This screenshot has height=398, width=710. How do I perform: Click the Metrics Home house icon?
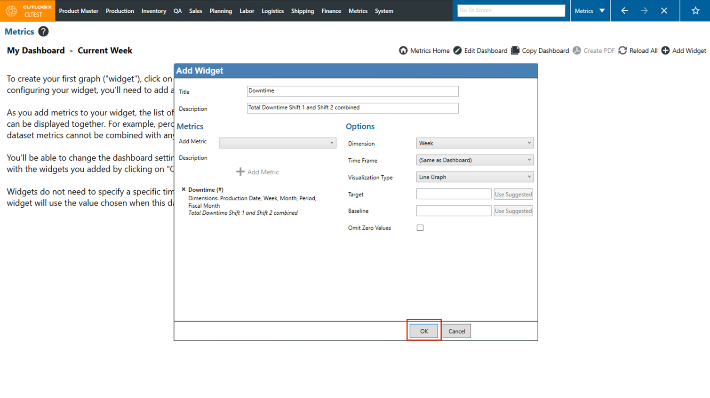[403, 50]
